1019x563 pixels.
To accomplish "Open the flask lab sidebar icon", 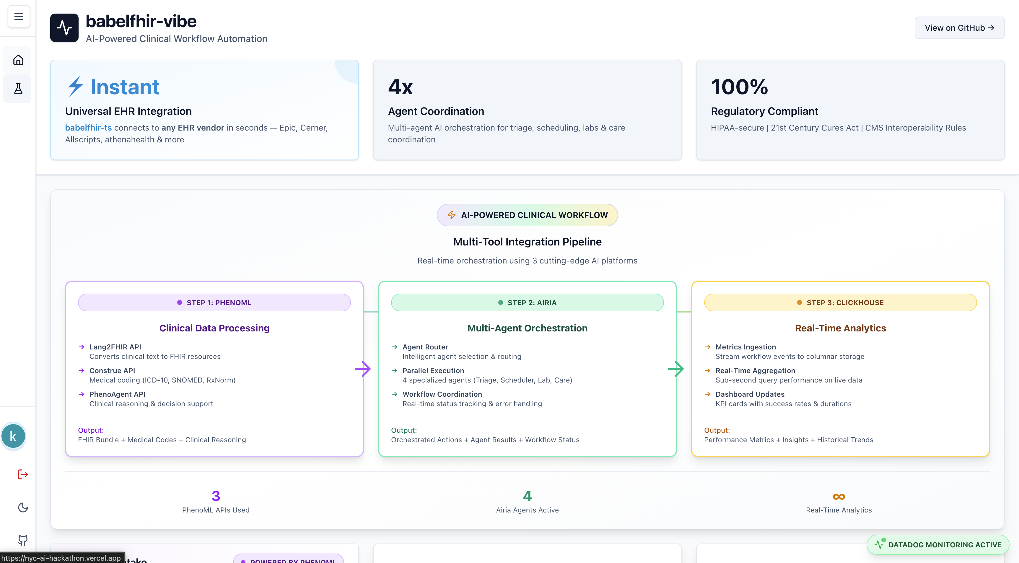I will (x=18, y=88).
